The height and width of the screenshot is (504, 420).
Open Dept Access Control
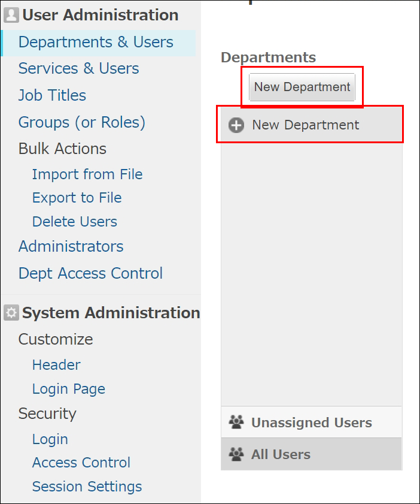click(90, 273)
